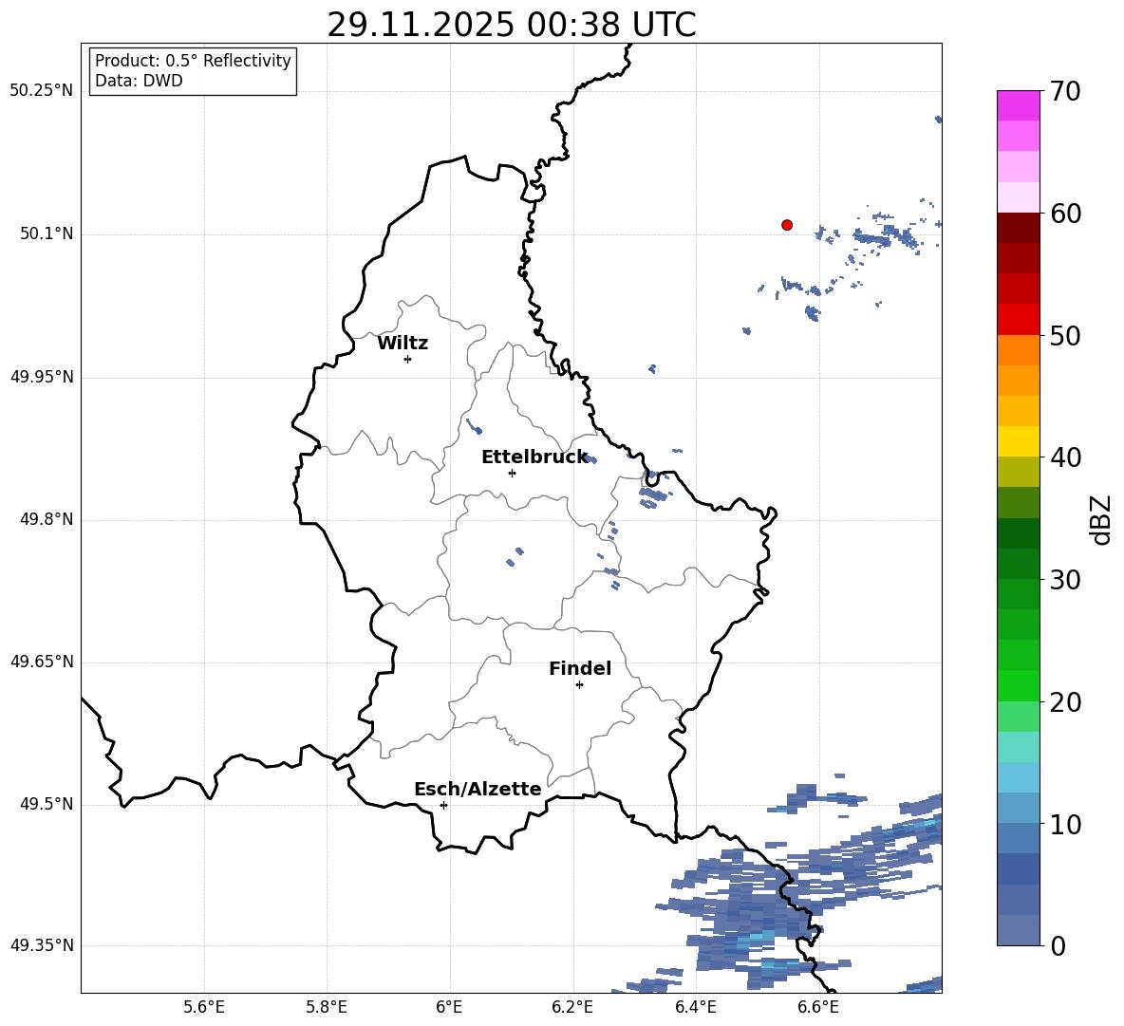Click the Wiltz city label
The image size is (1124, 1026).
pyautogui.click(x=403, y=344)
